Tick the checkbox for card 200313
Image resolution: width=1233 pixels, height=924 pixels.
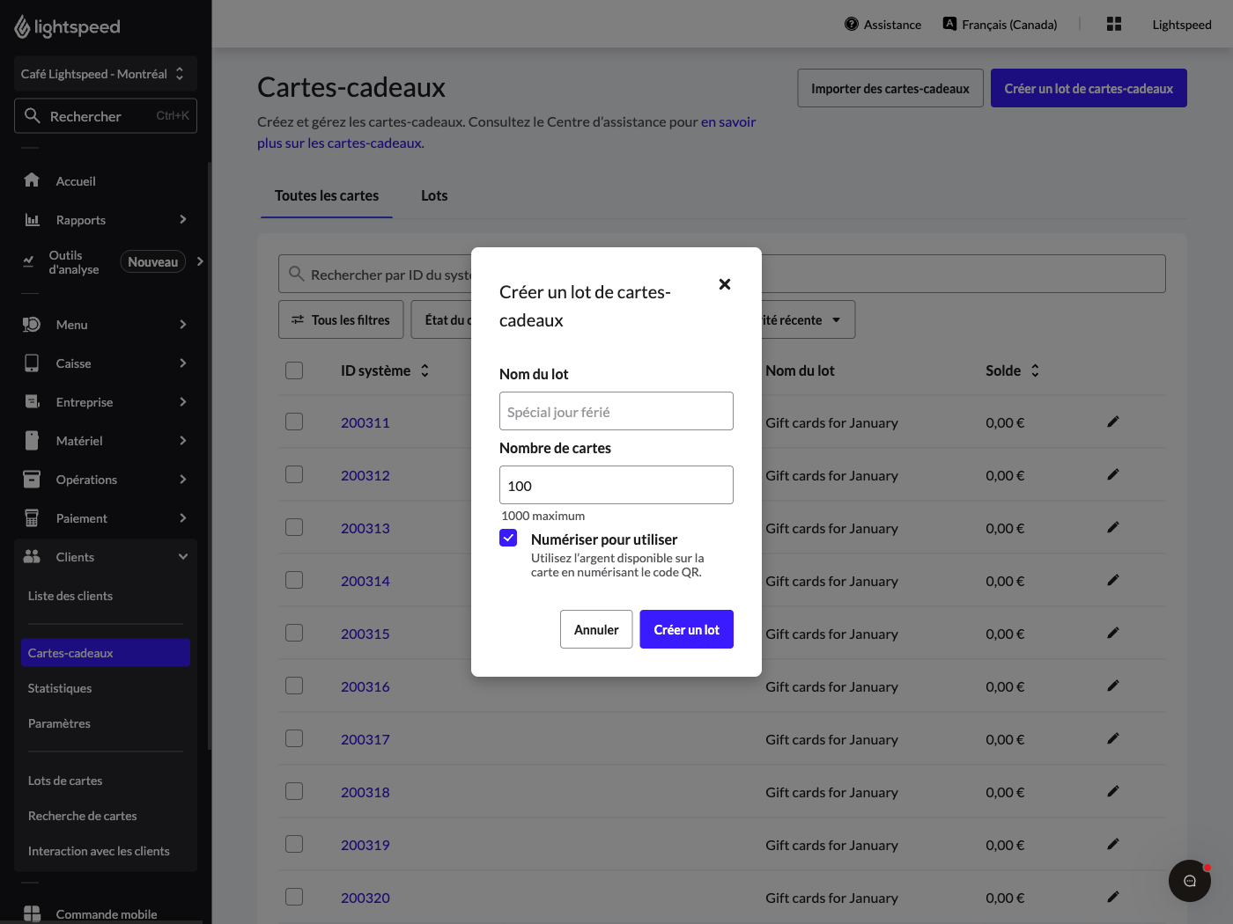[x=294, y=527]
